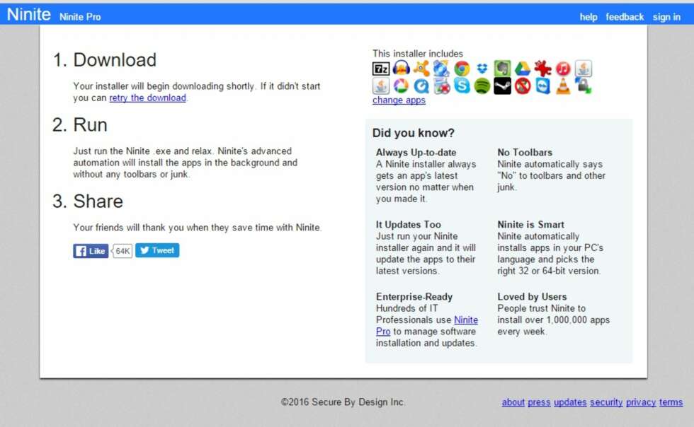Open the updates footer link
Image resolution: width=694 pixels, height=427 pixels.
570,402
